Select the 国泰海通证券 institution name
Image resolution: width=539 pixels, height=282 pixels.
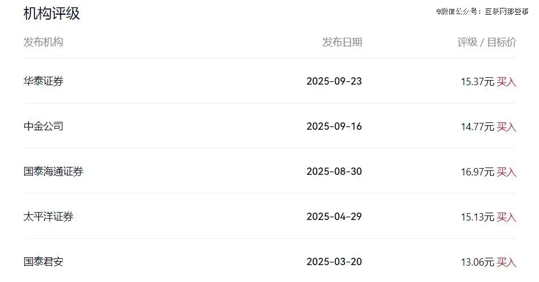[x=53, y=171]
